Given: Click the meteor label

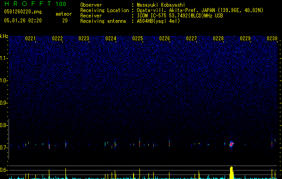Looking at the screenshot, I should (64, 14).
